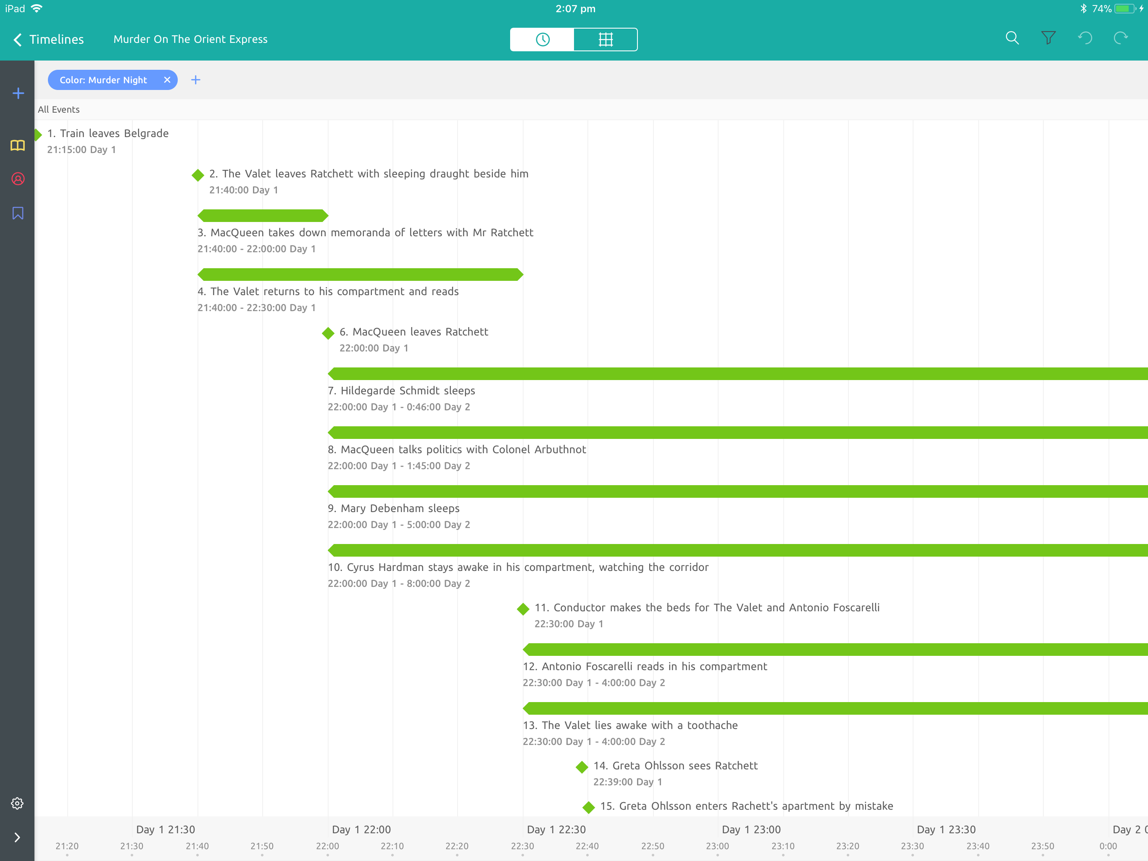Open the characters person panel

(18, 179)
